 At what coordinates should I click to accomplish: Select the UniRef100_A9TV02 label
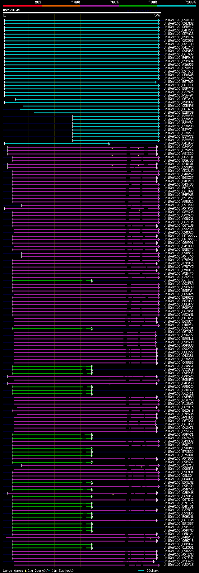coord(178,198)
